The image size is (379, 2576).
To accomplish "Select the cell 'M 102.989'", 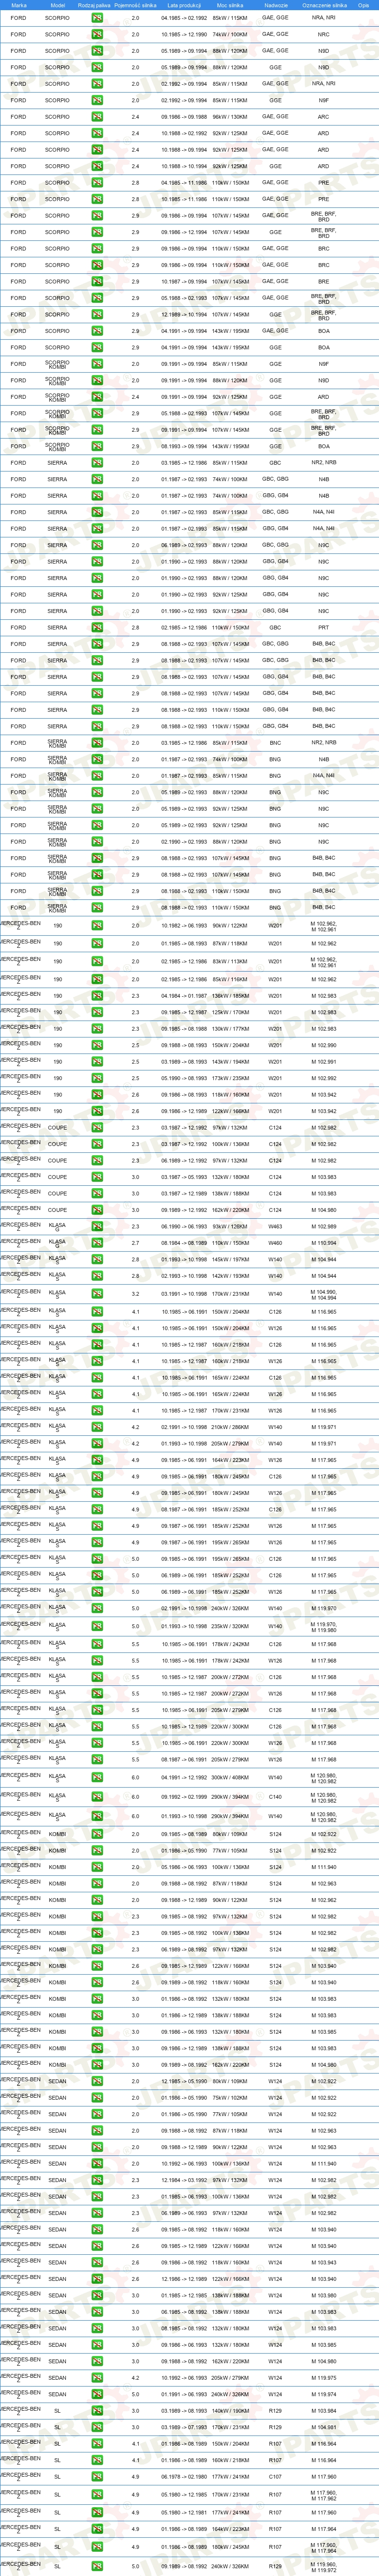I will (x=324, y=1227).
